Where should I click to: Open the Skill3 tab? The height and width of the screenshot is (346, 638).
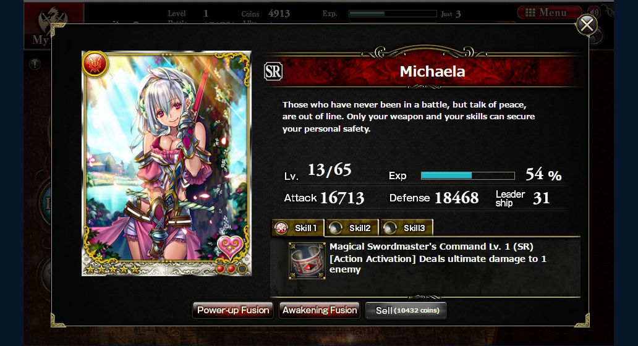point(407,228)
